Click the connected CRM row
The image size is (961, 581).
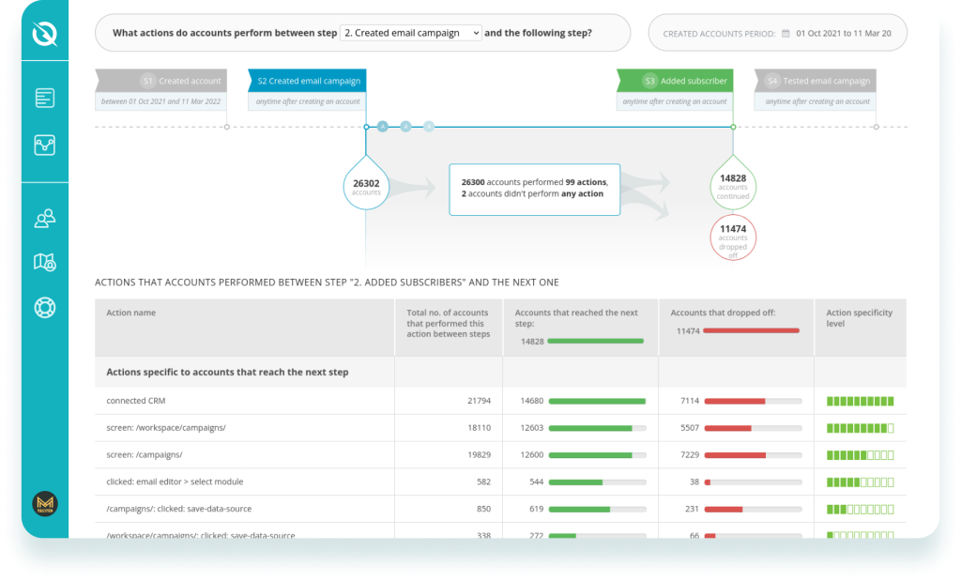pos(501,401)
